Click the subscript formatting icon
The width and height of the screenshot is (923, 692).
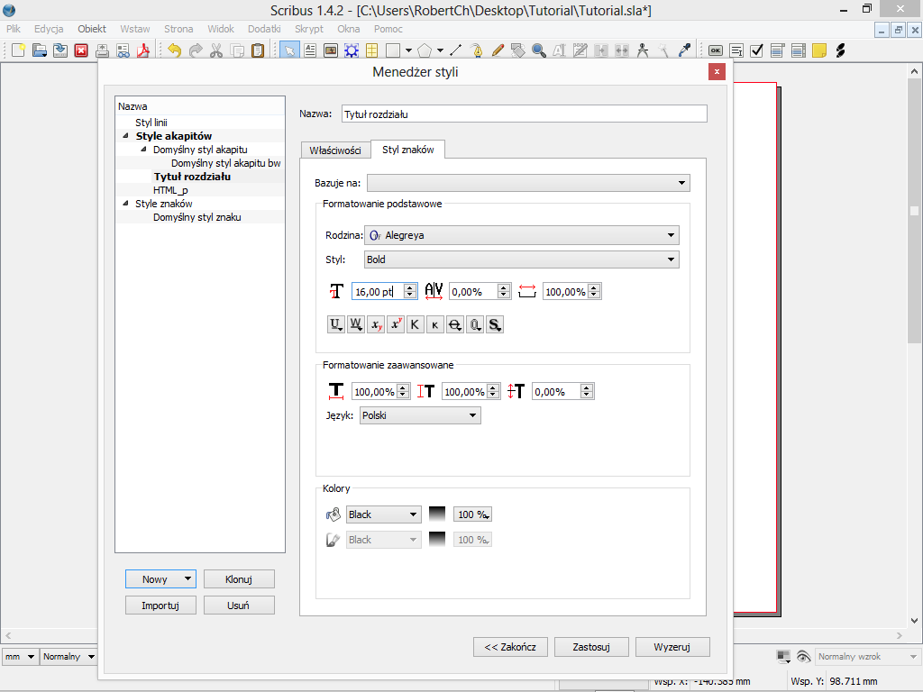376,324
